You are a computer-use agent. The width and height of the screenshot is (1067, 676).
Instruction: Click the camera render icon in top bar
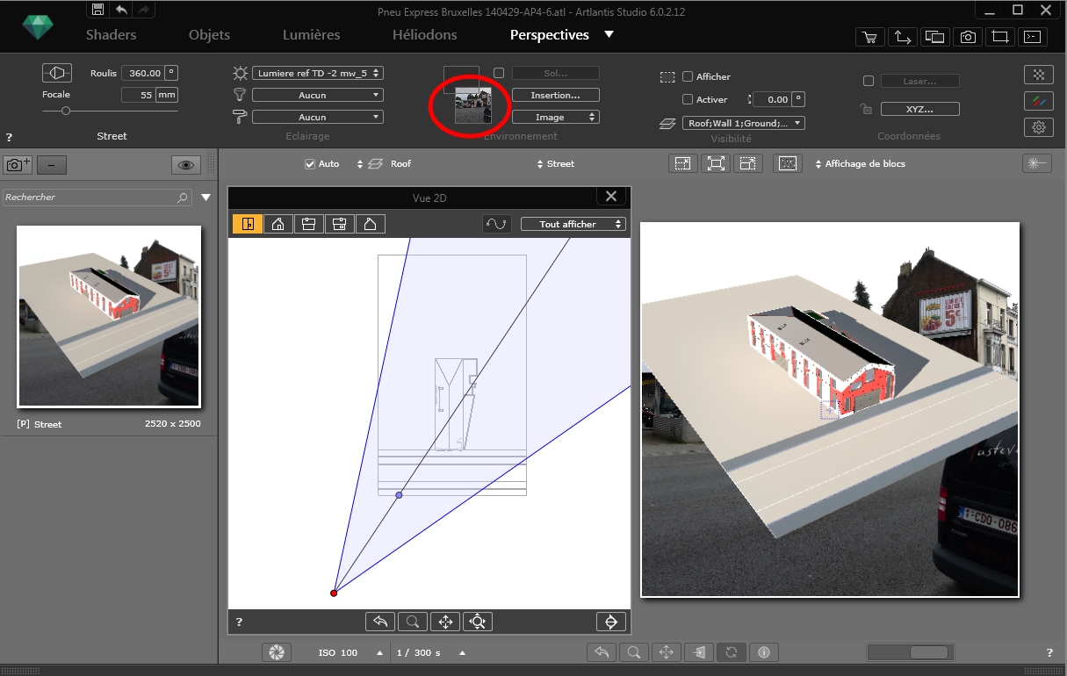pyautogui.click(x=968, y=37)
